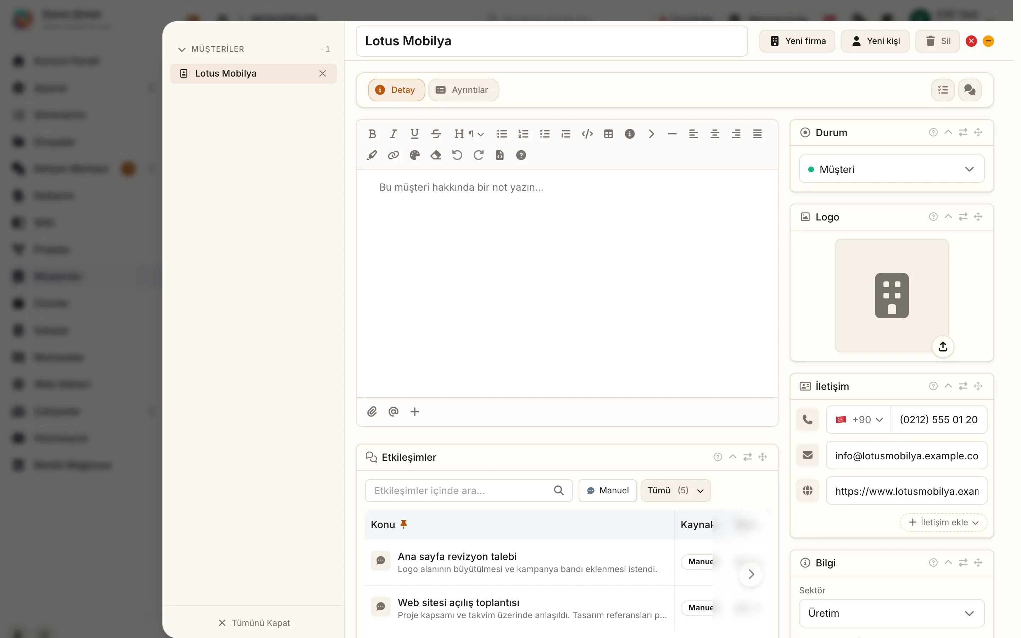Open the Durum Müşteri status dropdown
The width and height of the screenshot is (1021, 638).
tap(892, 169)
